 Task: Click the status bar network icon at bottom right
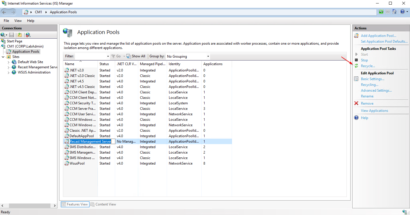coord(405,212)
